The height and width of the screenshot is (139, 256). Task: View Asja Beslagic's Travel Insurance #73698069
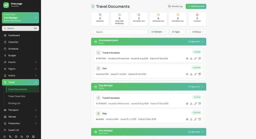(187, 104)
